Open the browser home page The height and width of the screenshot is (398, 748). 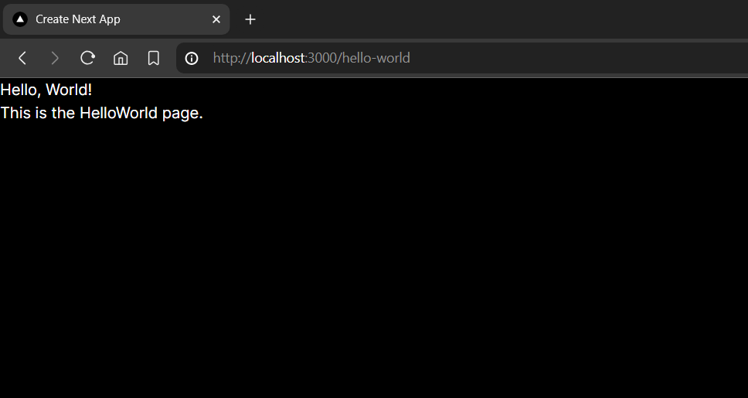(x=121, y=58)
